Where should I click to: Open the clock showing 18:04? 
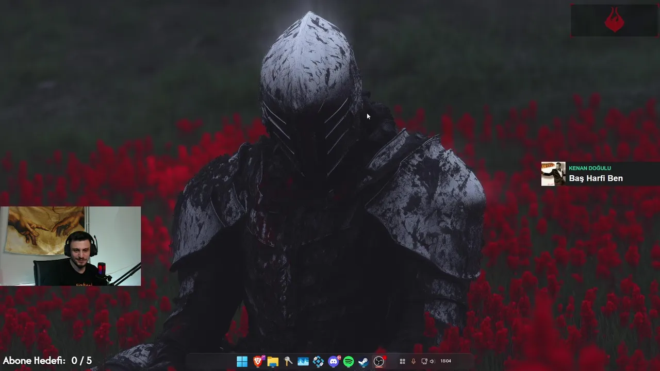click(445, 361)
